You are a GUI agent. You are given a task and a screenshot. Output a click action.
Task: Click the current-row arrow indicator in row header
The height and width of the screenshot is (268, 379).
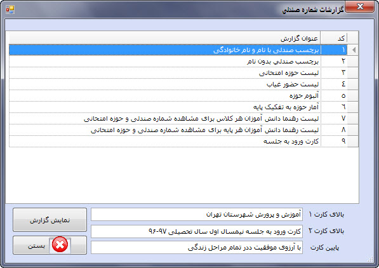(354, 50)
